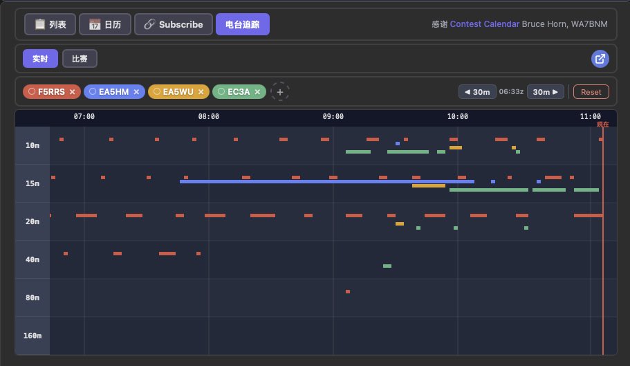The image size is (630, 366).
Task: Click the red segment on 80m row
Action: click(348, 292)
